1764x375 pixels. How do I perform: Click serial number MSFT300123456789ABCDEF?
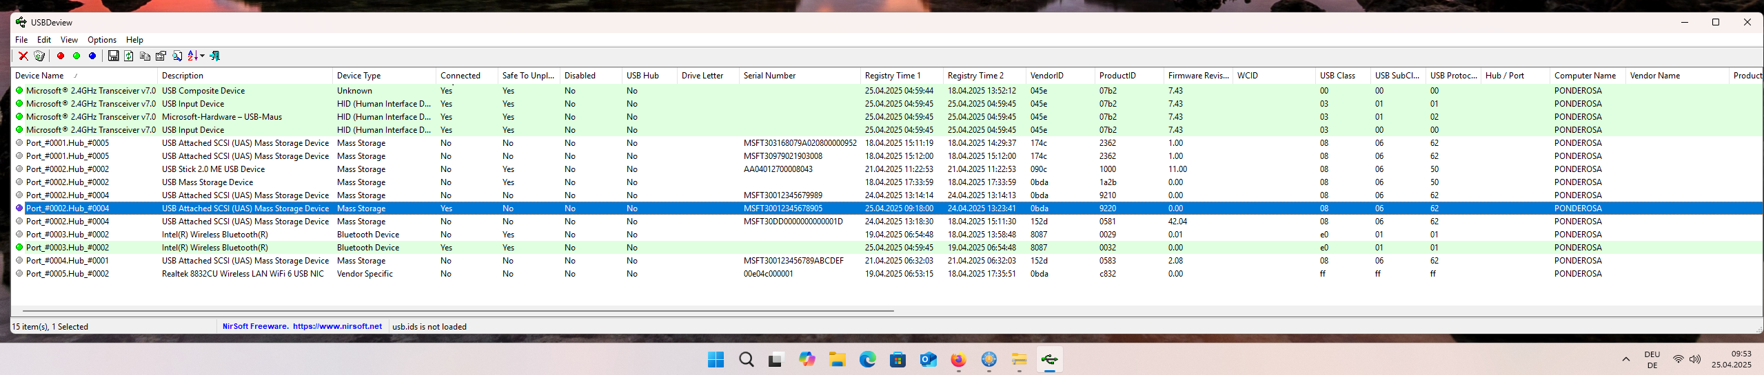click(793, 261)
